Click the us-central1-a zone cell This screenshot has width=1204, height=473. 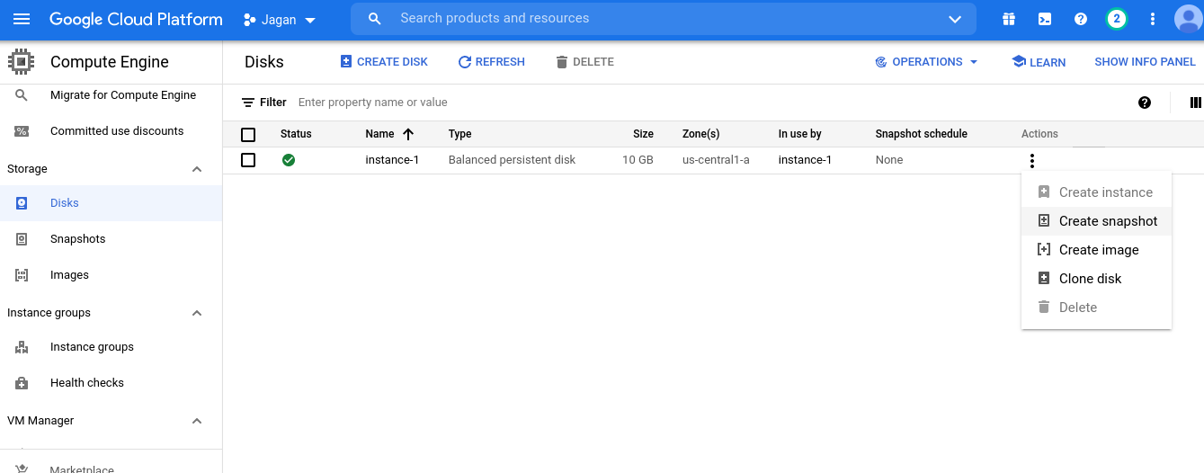point(716,160)
